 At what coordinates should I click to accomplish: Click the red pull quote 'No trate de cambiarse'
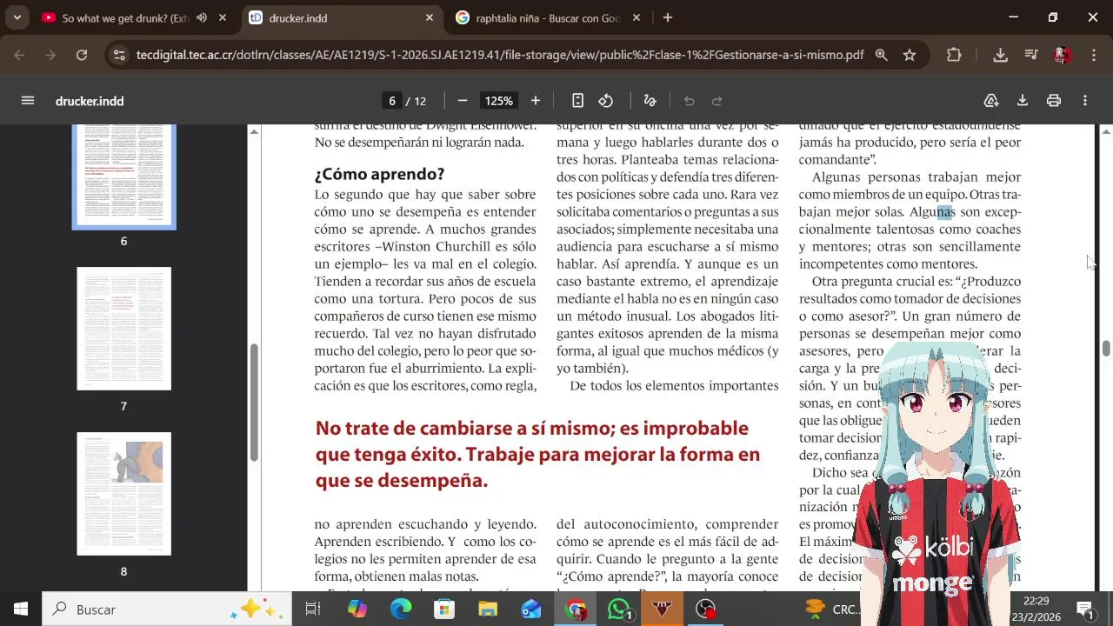pos(537,454)
